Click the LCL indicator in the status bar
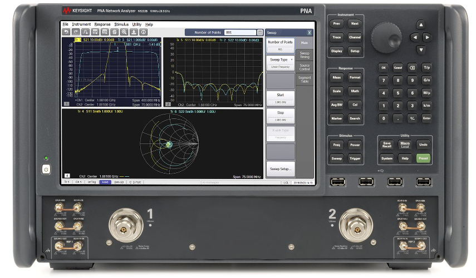Viewport: 476px width, 278px height. tap(286, 182)
